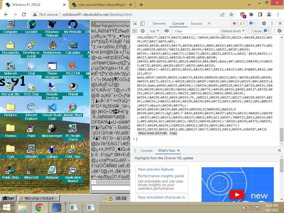Open DevTools three-dot customize menu
284x213 pixels.
tap(272, 23)
